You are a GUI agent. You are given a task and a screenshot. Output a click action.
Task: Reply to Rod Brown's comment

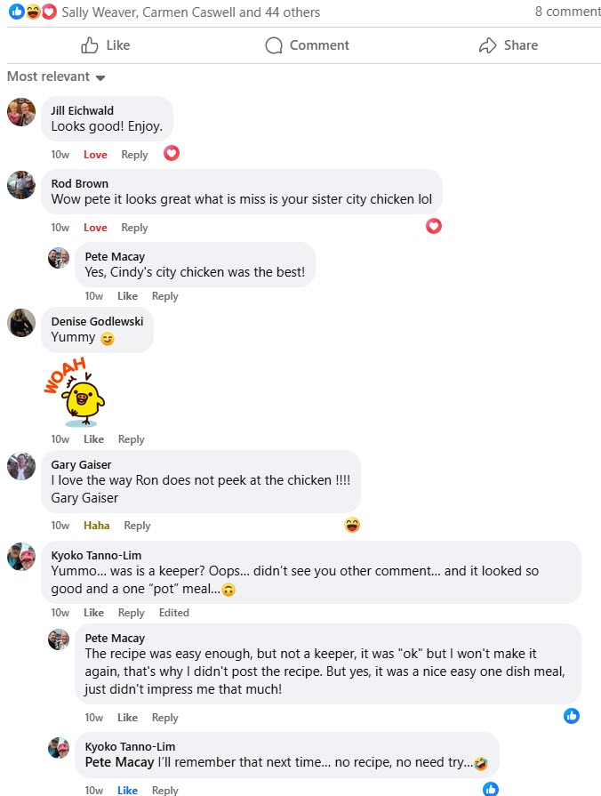(134, 227)
